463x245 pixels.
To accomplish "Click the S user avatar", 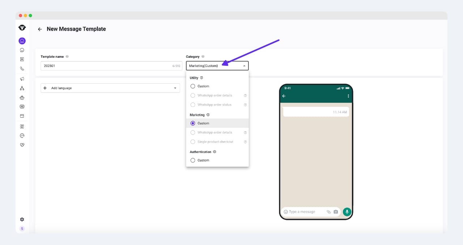I will pyautogui.click(x=22, y=229).
